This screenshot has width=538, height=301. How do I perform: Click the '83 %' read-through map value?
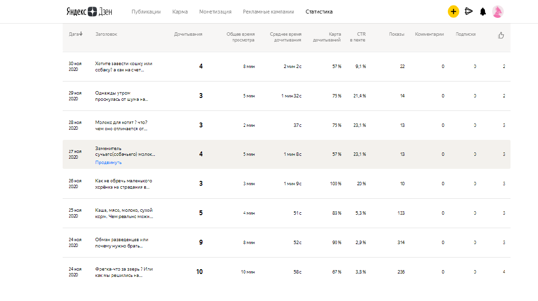(336, 213)
